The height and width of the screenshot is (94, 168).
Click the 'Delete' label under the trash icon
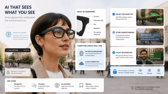pos(159,73)
